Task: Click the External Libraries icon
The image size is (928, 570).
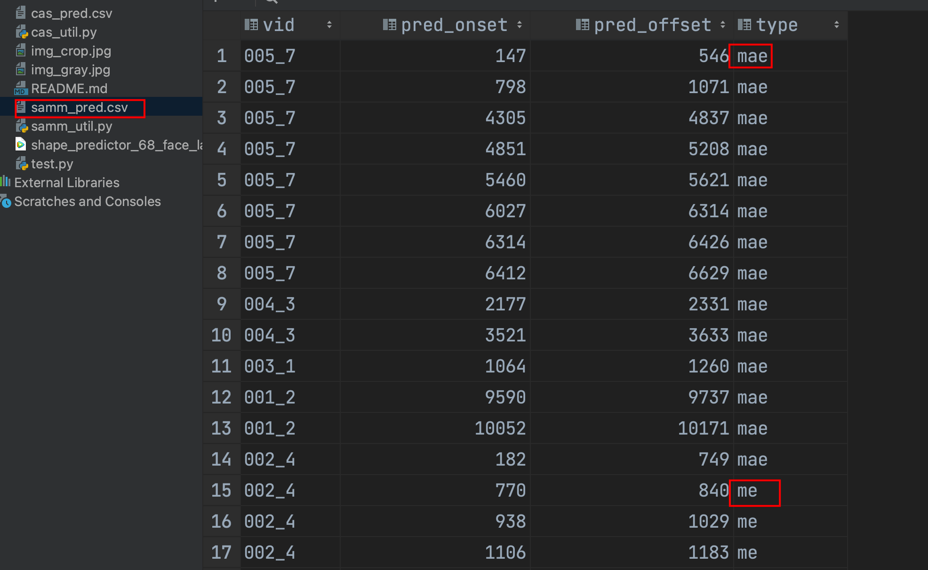Action: point(6,182)
